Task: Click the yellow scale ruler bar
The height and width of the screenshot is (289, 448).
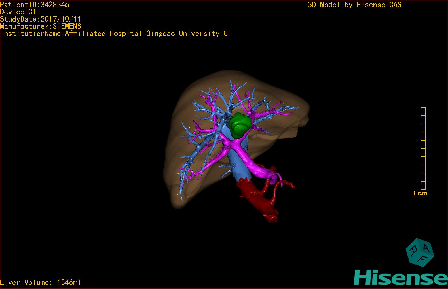Action: pos(424,148)
